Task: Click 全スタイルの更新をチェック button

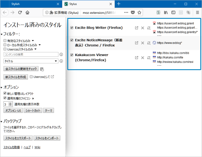Action: point(21,69)
